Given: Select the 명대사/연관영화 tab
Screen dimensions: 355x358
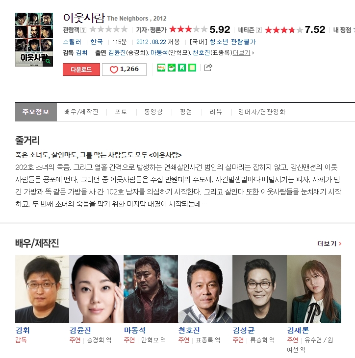Looking at the screenshot, I should click(262, 112).
